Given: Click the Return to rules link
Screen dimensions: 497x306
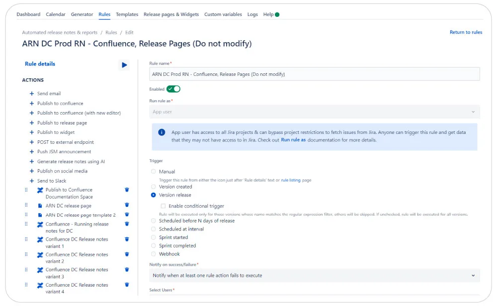Looking at the screenshot, I should point(466,32).
